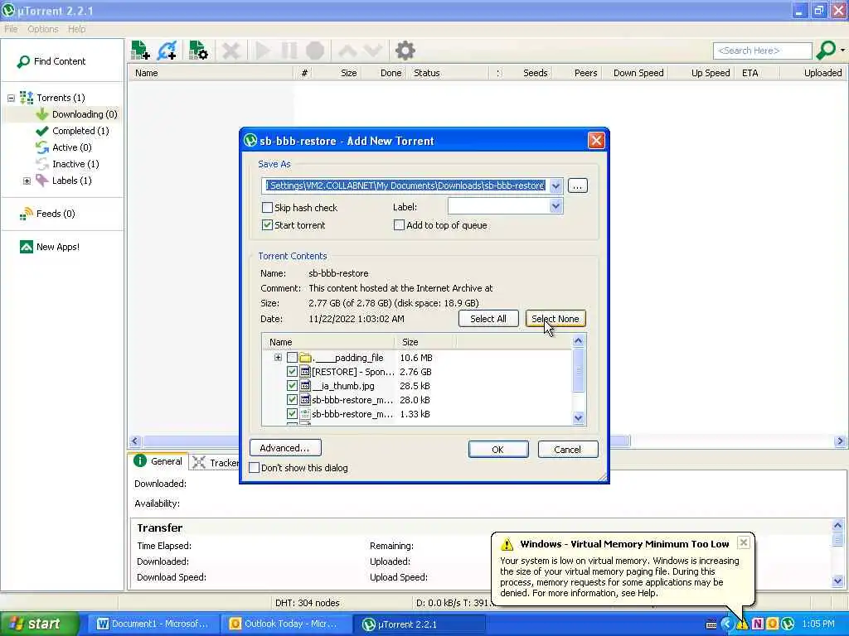This screenshot has height=636, width=849.
Task: Click the Add Torrent from URL icon
Action: pos(167,51)
